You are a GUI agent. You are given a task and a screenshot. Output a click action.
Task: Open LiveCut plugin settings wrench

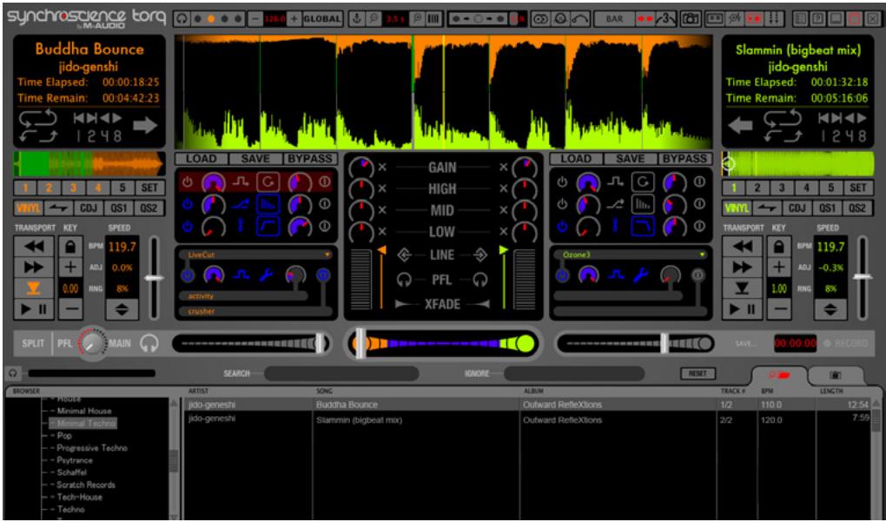click(266, 275)
